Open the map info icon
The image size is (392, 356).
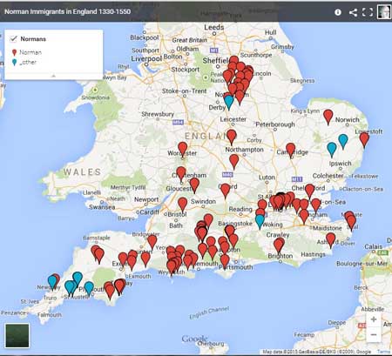pyautogui.click(x=338, y=12)
